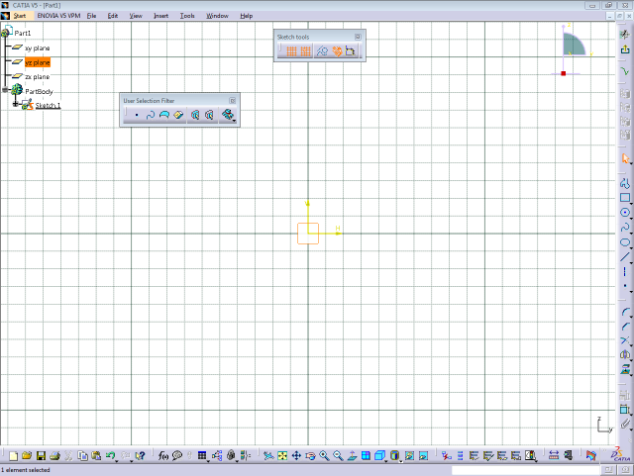Click the Save icon in bottom toolbar
This screenshot has height=476, width=634.
tap(42, 455)
